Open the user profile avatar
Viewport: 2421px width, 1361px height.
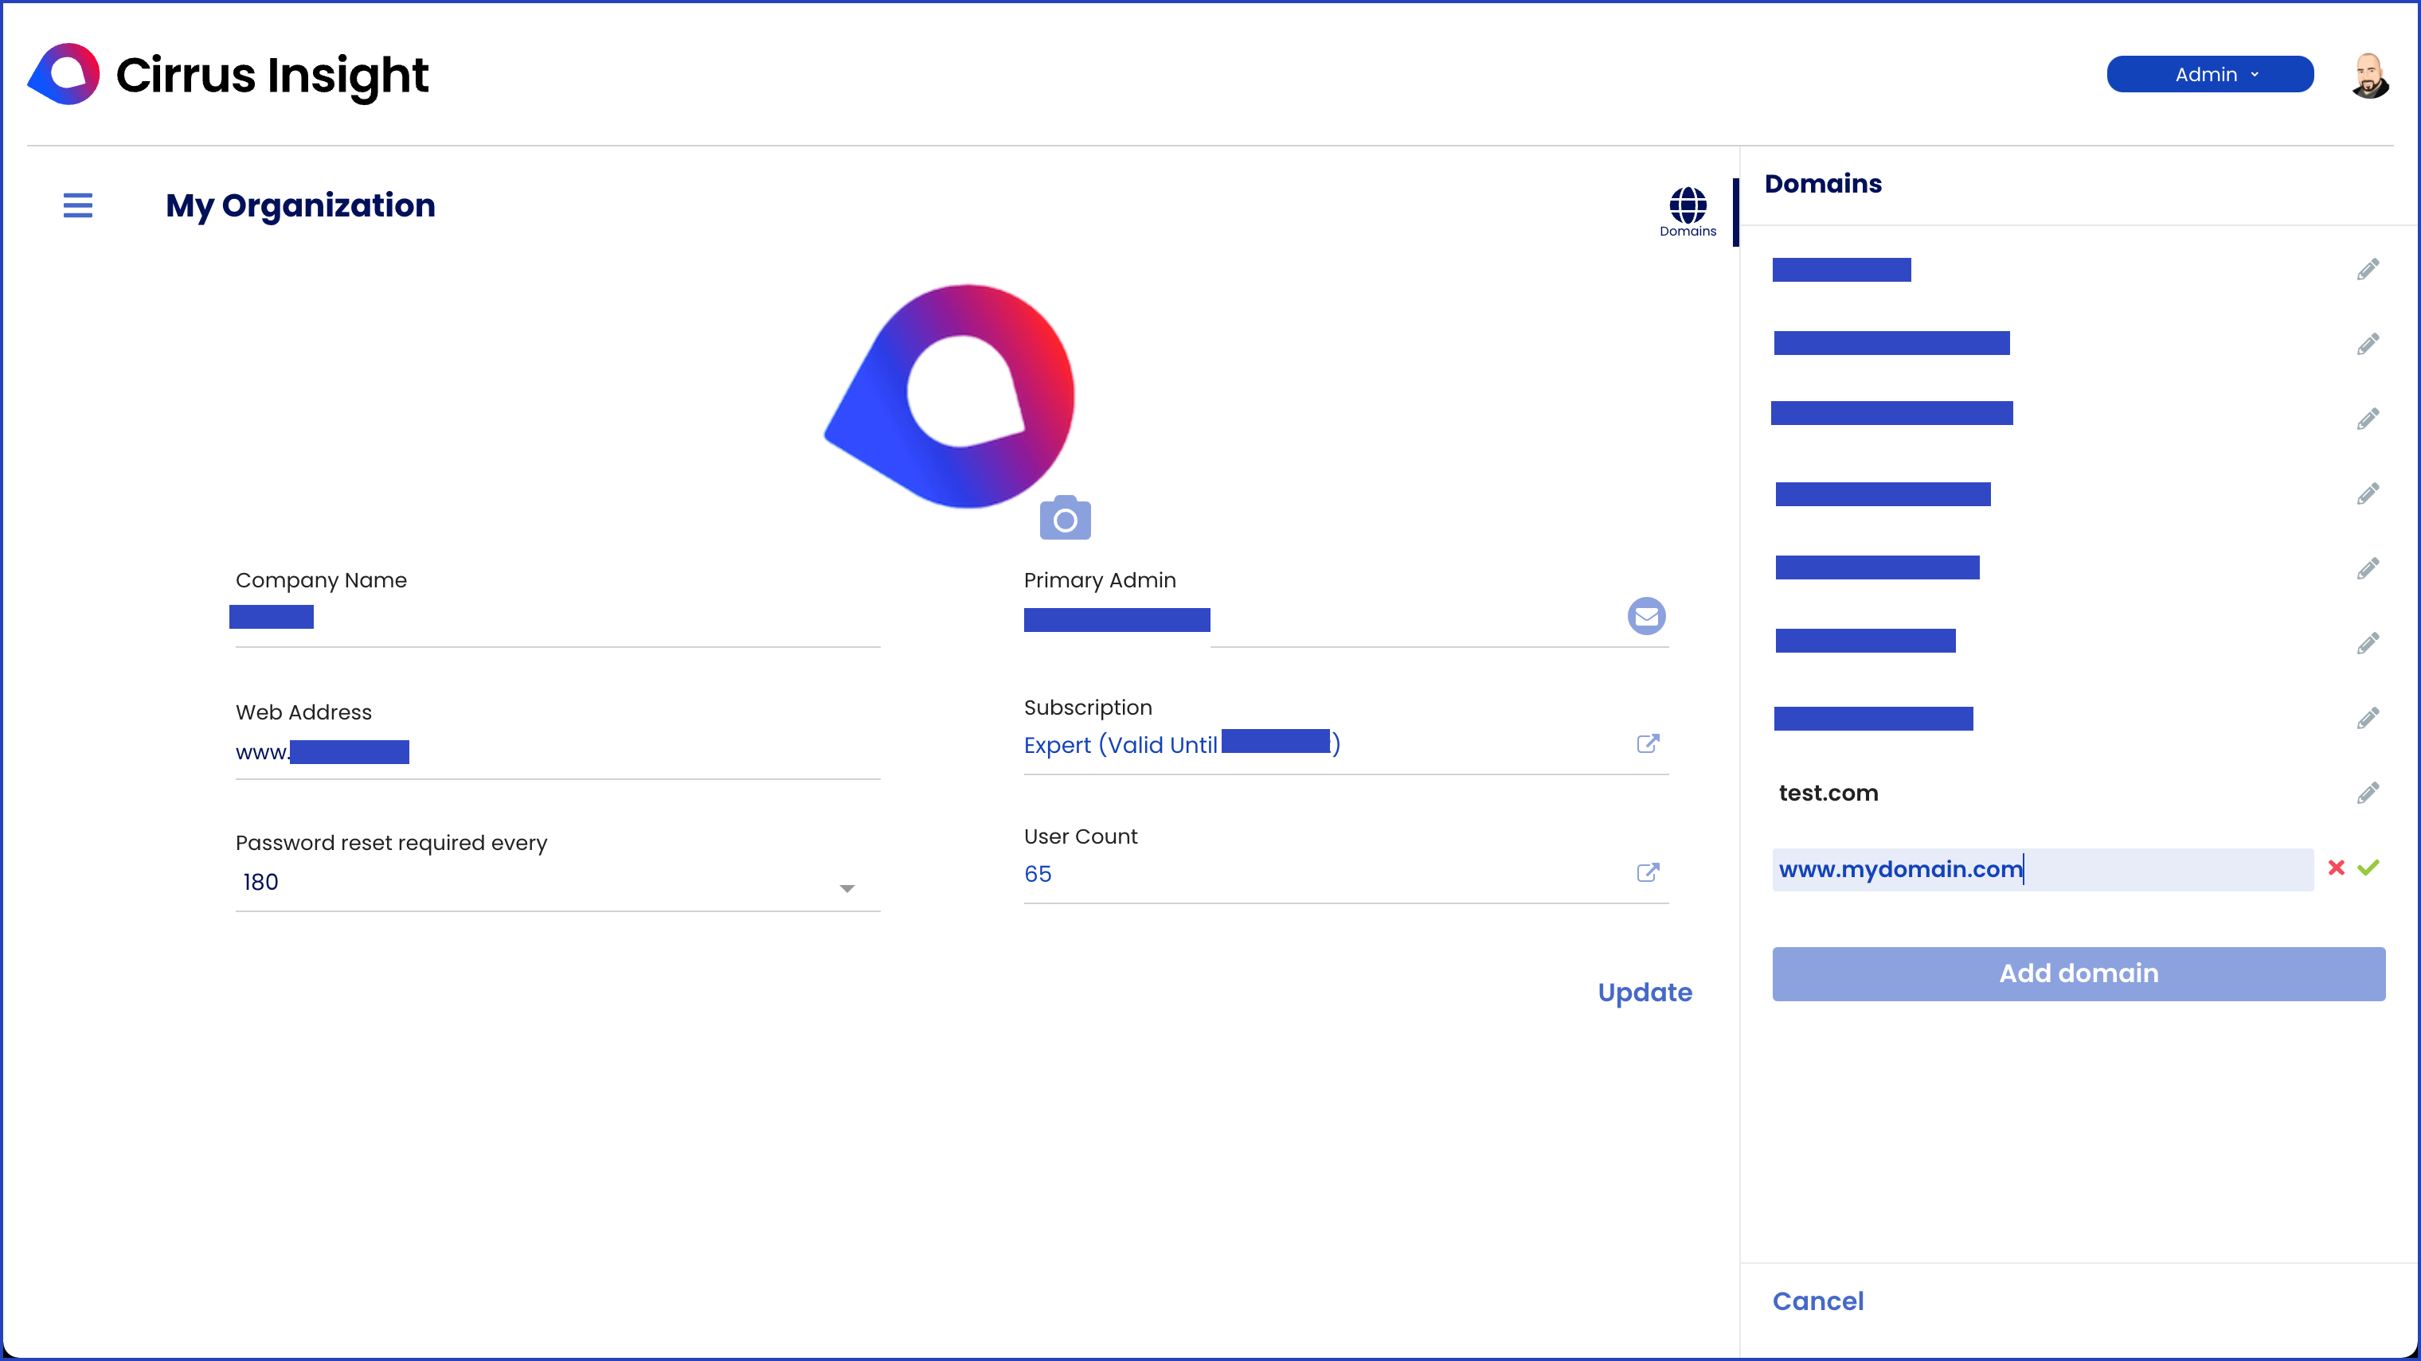click(2368, 75)
